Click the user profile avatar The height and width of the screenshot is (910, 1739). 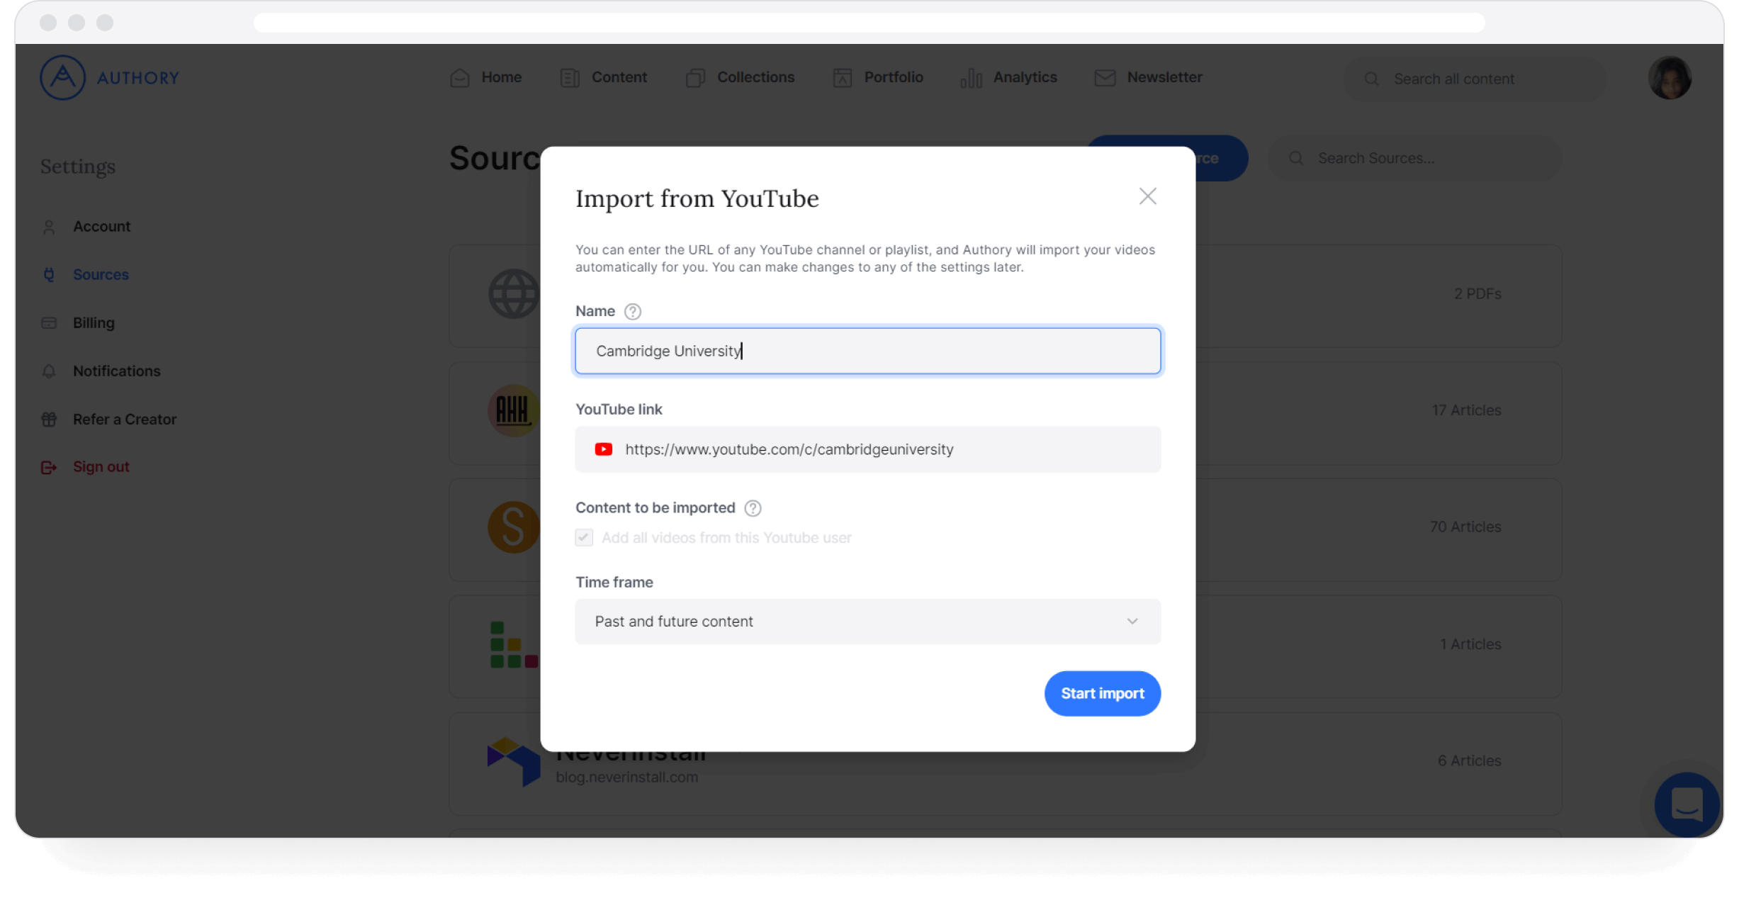(x=1669, y=78)
